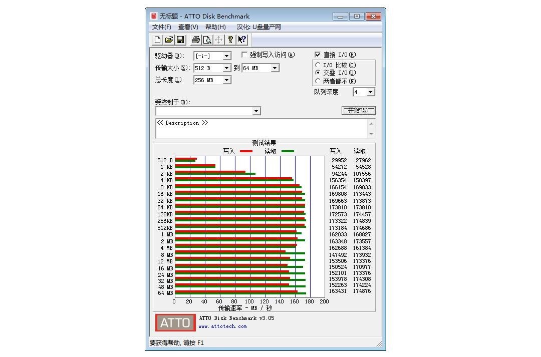Select the I/O 比较 radio button
Image resolution: width=541 pixels, height=357 pixels.
[318, 65]
